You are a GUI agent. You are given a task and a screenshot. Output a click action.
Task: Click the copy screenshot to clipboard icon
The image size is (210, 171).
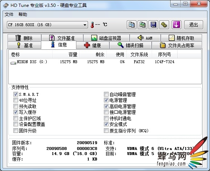click(x=142, y=25)
